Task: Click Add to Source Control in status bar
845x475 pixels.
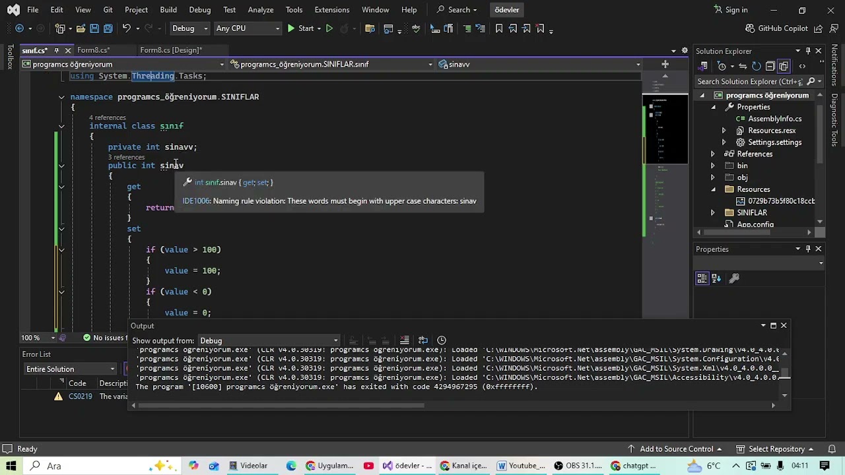Action: (x=676, y=449)
